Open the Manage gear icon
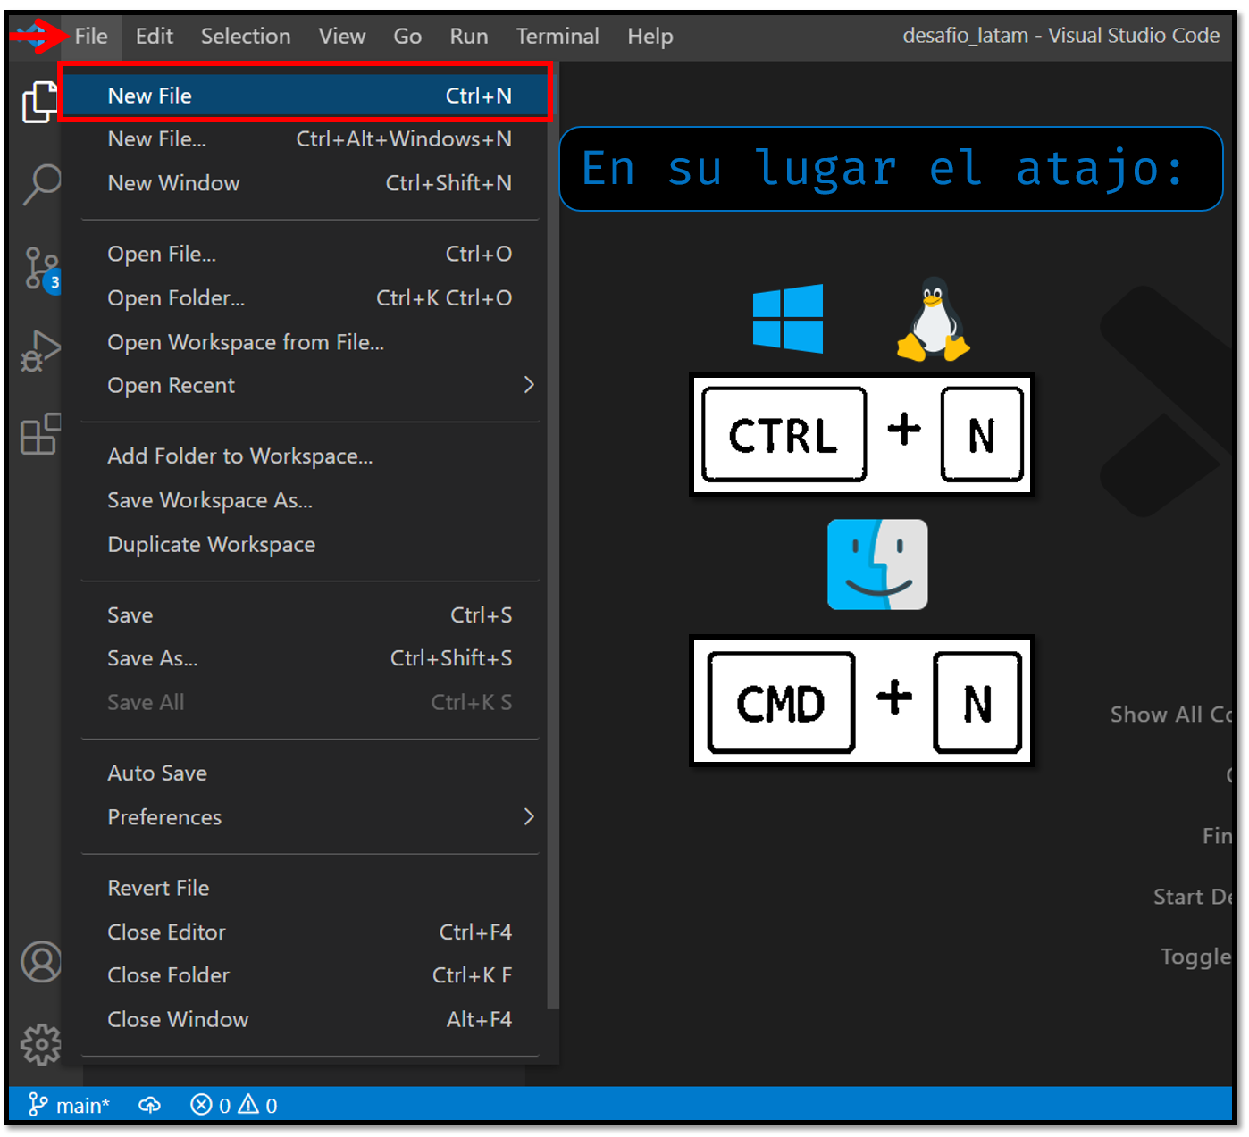 click(x=41, y=1044)
